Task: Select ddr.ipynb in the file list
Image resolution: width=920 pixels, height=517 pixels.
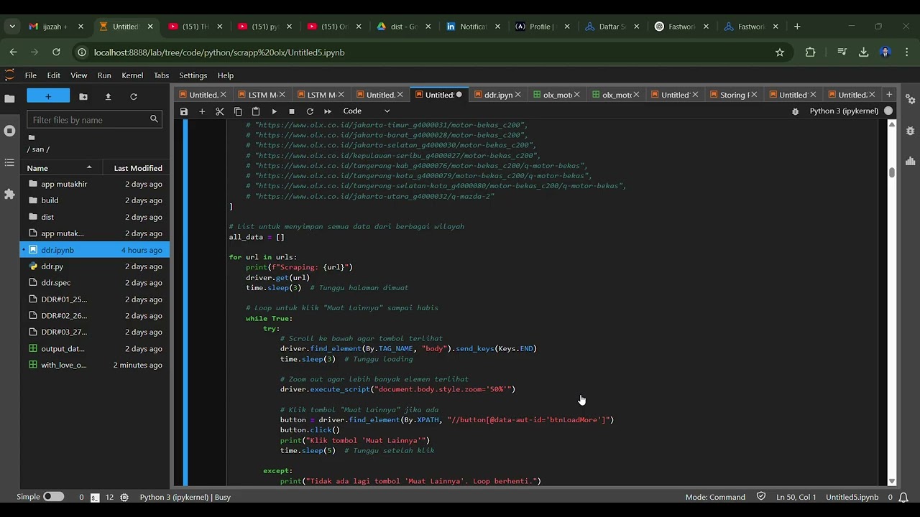Action: [x=96, y=250]
